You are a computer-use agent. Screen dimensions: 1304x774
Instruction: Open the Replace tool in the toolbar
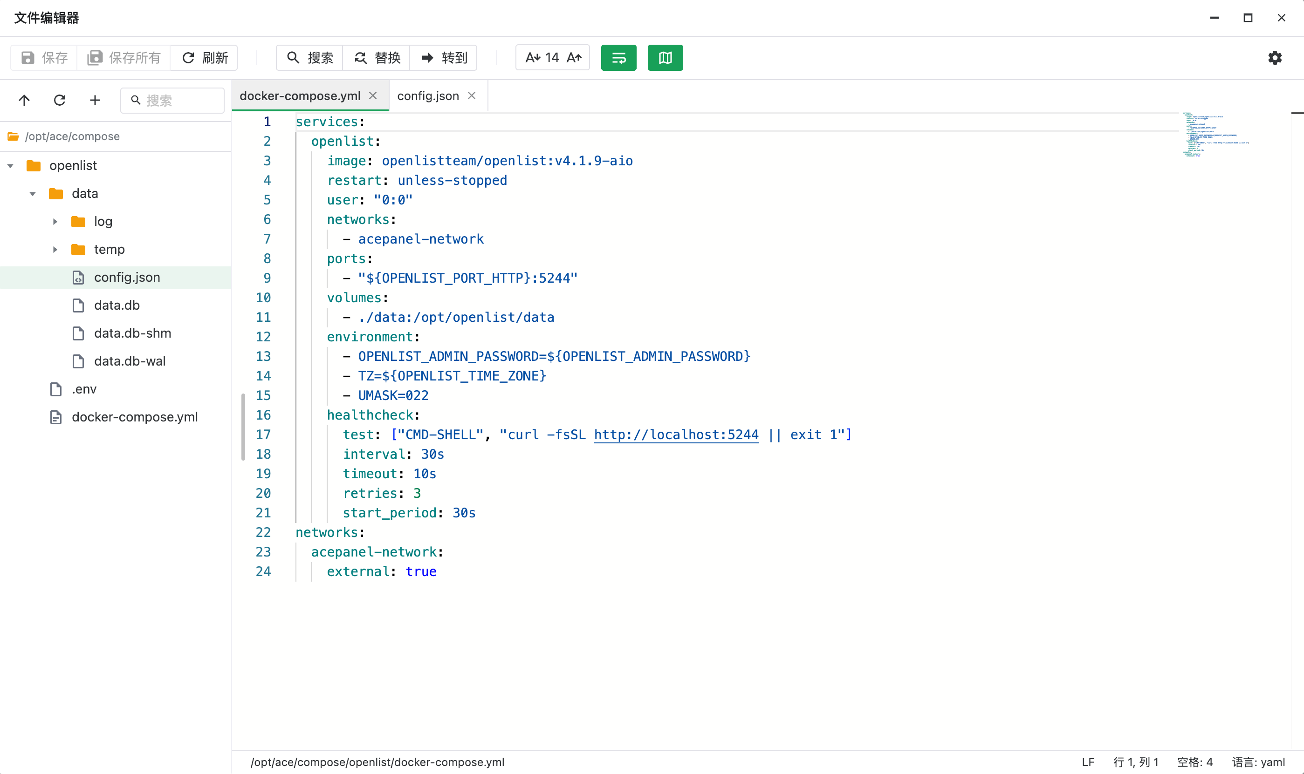(x=377, y=57)
